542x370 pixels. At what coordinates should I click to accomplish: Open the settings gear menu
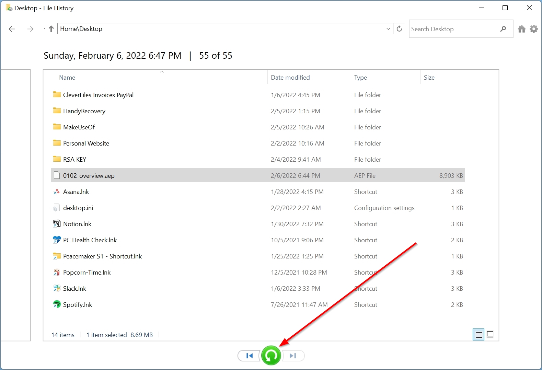coord(533,29)
